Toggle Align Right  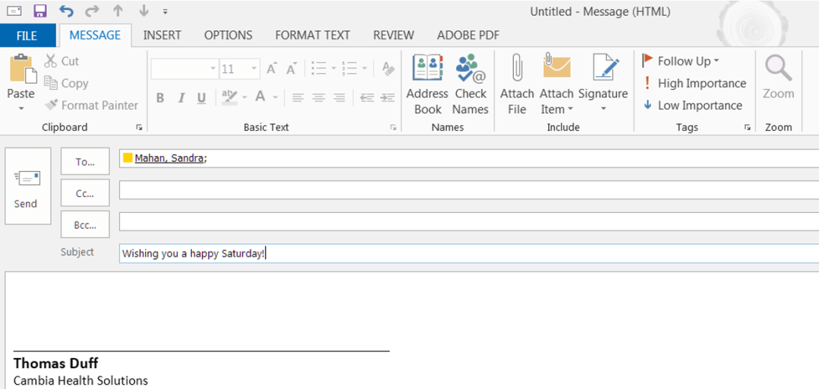point(340,98)
